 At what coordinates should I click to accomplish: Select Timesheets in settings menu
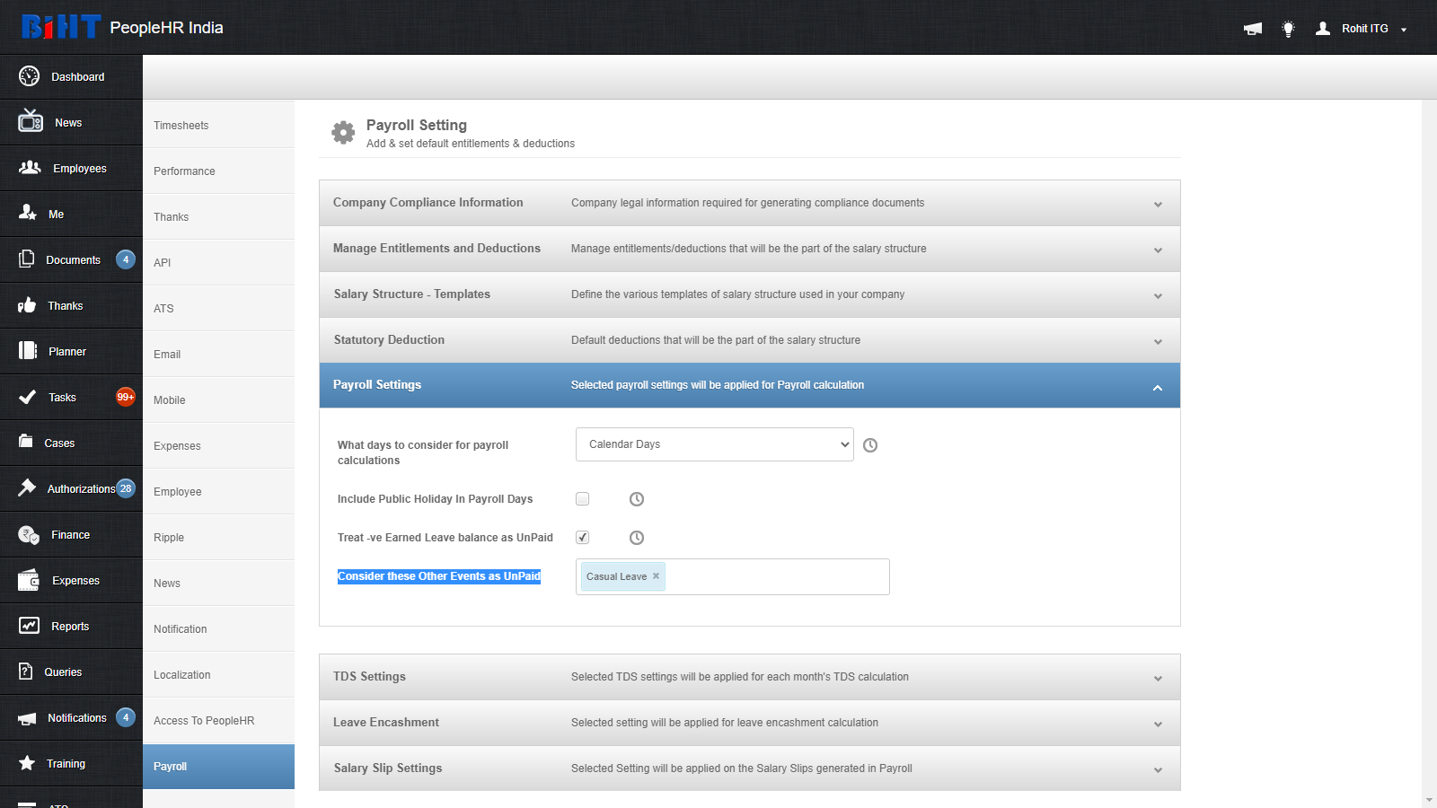[x=218, y=126]
